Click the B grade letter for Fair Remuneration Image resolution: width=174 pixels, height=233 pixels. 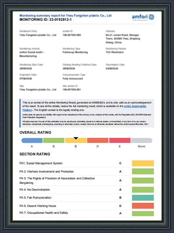120,198
